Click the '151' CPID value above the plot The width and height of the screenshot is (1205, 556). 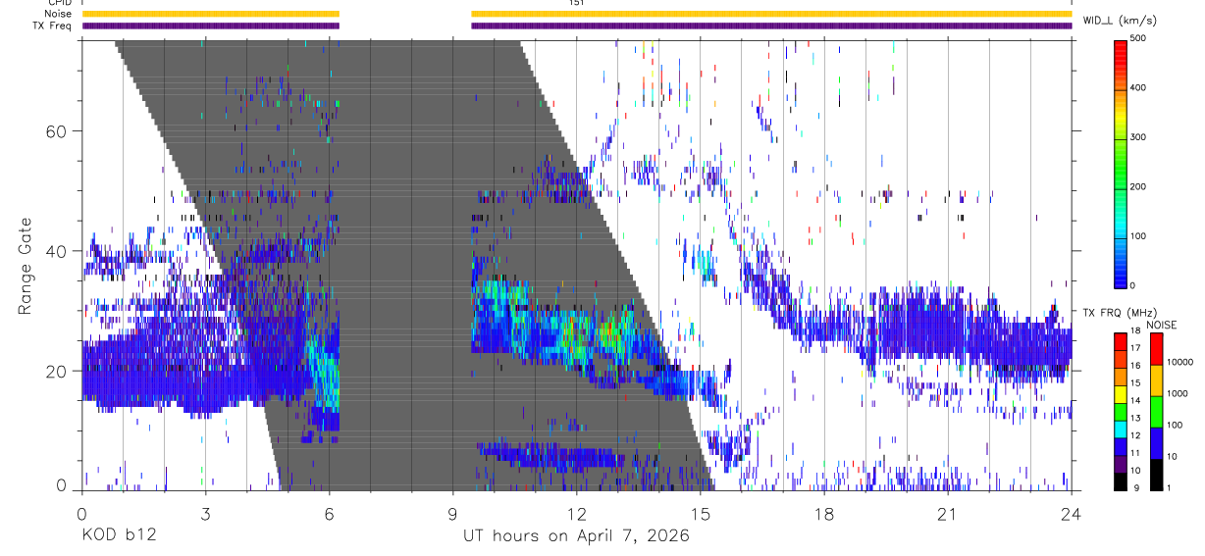(x=576, y=3)
